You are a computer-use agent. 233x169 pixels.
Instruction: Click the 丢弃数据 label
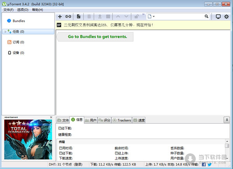click(177, 148)
